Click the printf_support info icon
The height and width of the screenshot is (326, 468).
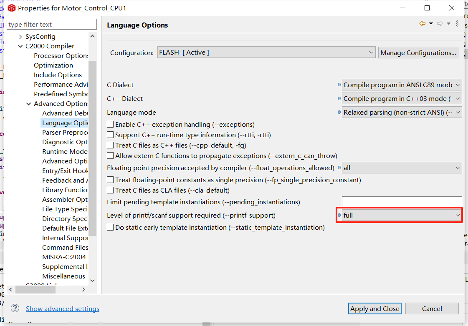coord(339,215)
